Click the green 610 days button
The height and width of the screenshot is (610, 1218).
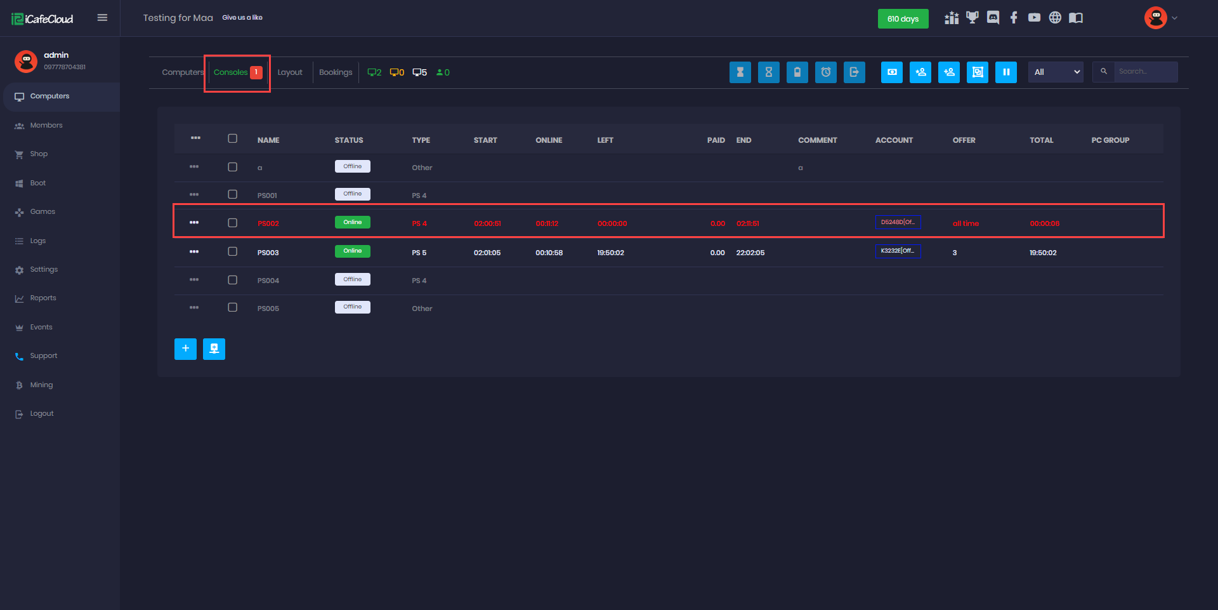pyautogui.click(x=903, y=19)
